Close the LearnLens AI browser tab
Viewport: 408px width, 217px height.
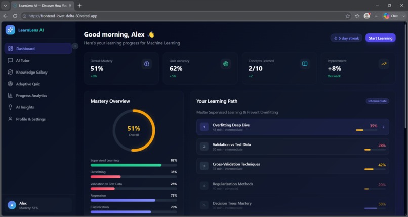70,5
